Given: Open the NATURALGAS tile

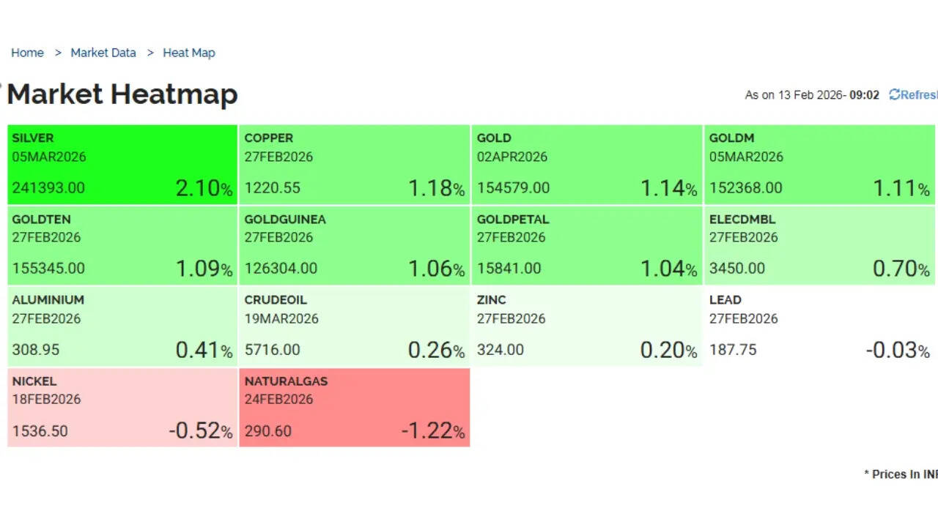Looking at the screenshot, I should click(x=355, y=407).
